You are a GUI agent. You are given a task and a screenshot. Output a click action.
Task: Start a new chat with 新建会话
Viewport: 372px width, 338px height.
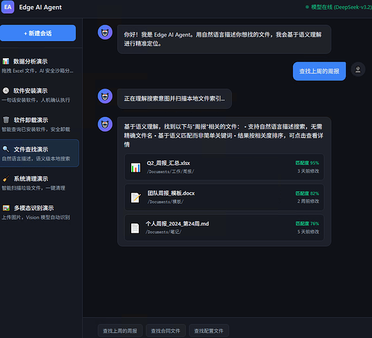[38, 33]
